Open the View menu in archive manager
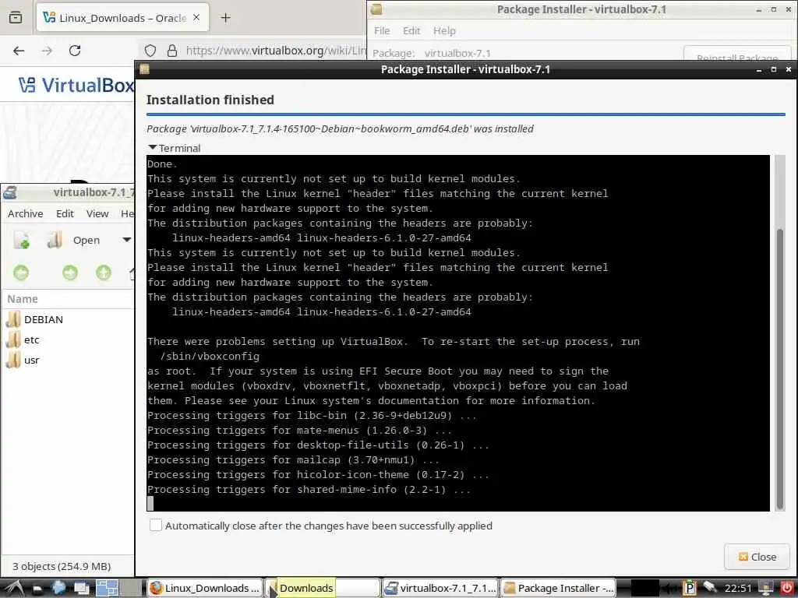This screenshot has width=798, height=598. (x=97, y=213)
